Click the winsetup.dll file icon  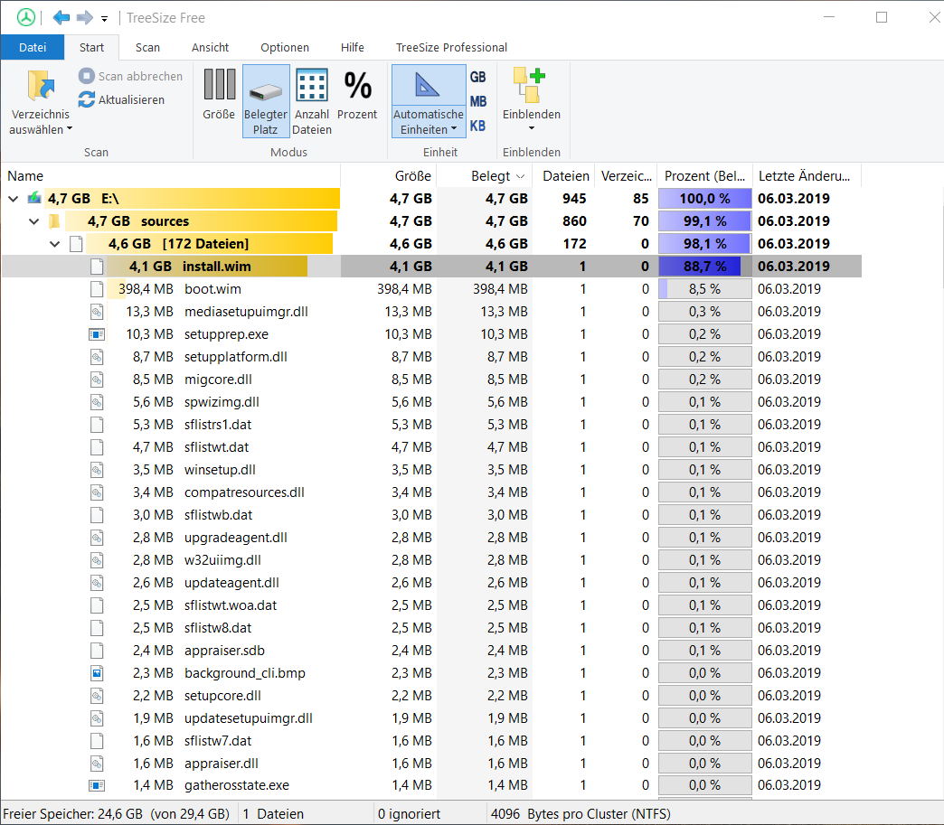(x=97, y=469)
